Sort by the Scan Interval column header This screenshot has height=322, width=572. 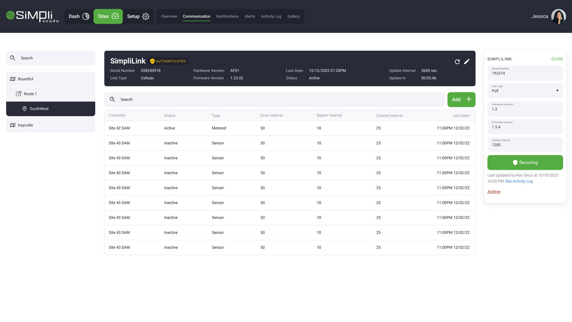(271, 115)
